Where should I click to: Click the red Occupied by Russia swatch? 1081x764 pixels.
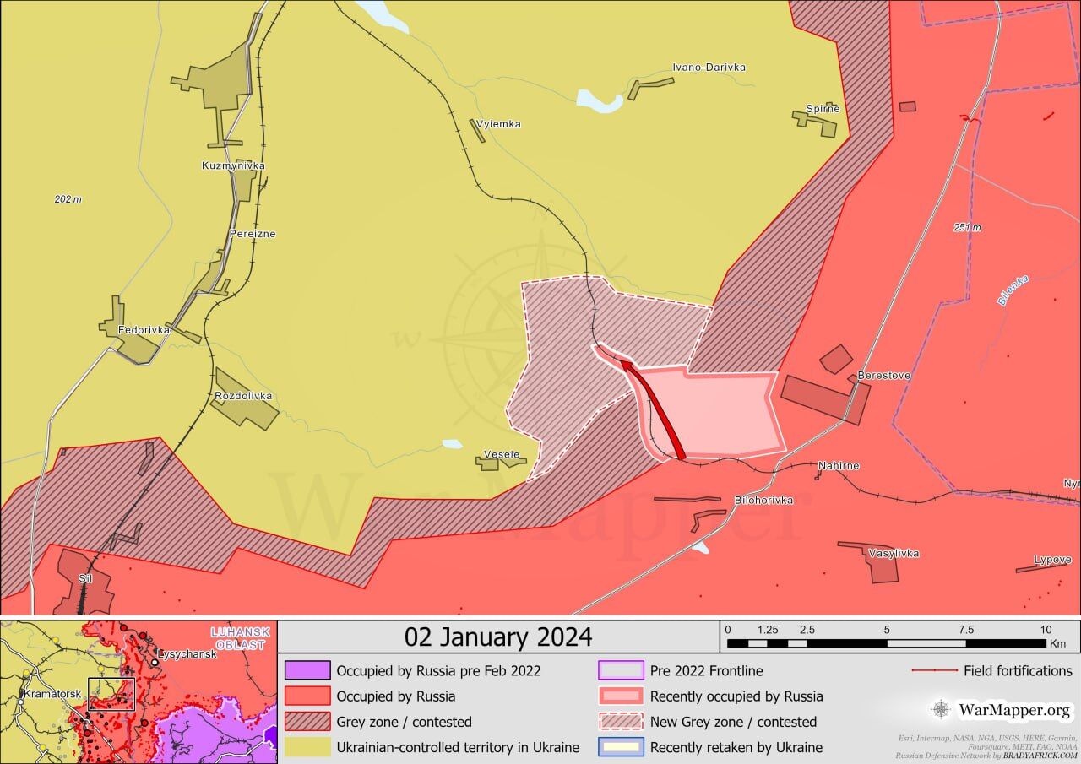(307, 696)
